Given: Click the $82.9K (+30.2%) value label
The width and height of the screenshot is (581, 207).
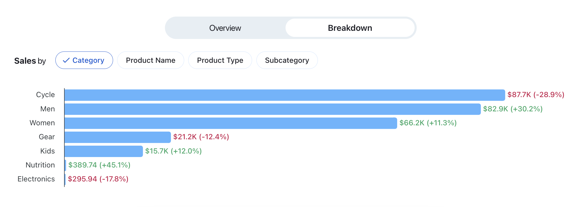Looking at the screenshot, I should tap(513, 109).
